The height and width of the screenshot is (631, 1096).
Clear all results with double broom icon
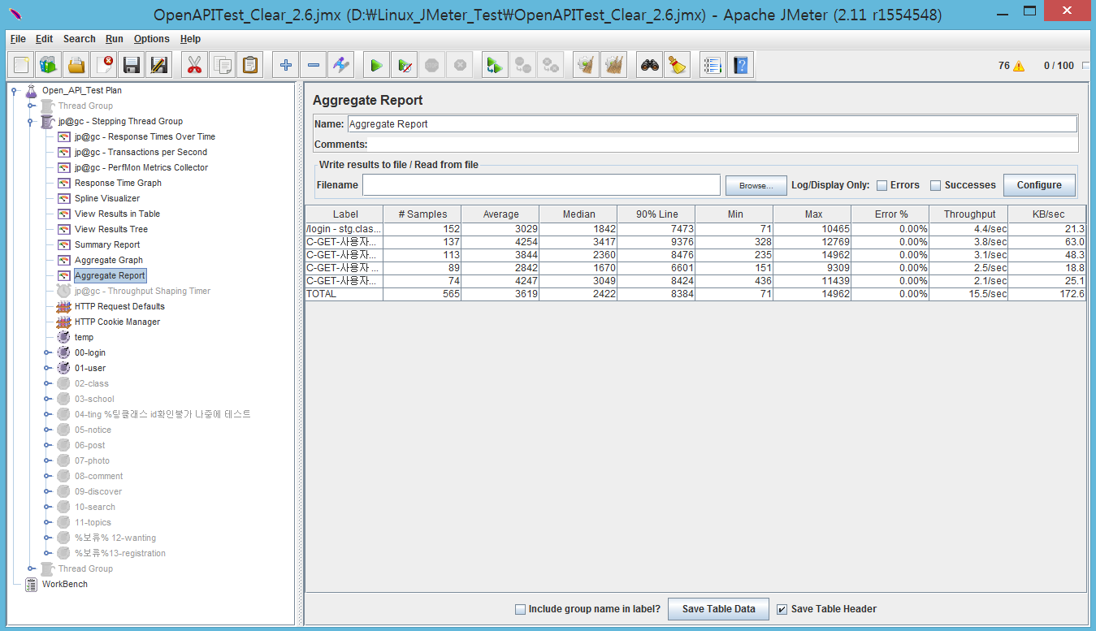[613, 66]
